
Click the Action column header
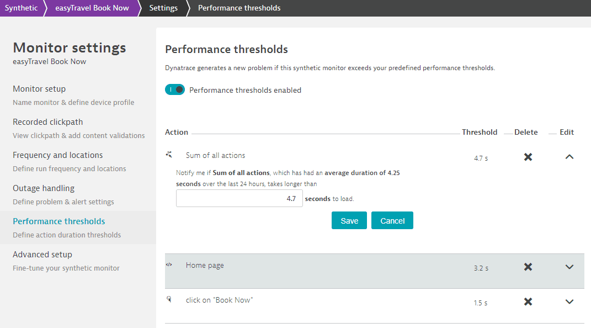[x=177, y=133]
